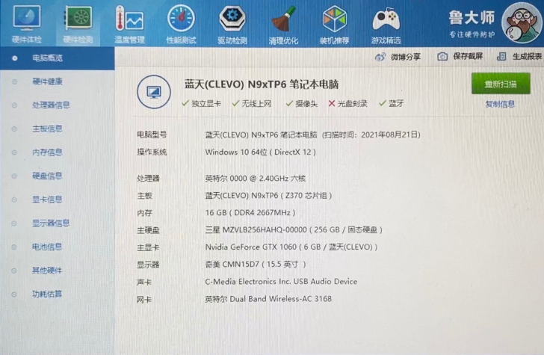This screenshot has width=544, height=355.
Task: Click the red X beside 光盘刻录
Action: pos(331,103)
